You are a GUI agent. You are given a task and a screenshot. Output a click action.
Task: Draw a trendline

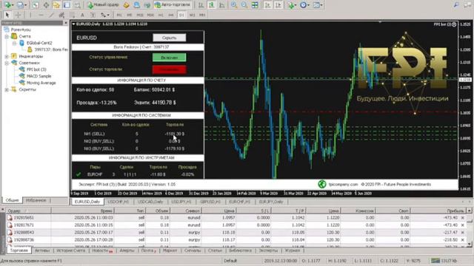51,15
